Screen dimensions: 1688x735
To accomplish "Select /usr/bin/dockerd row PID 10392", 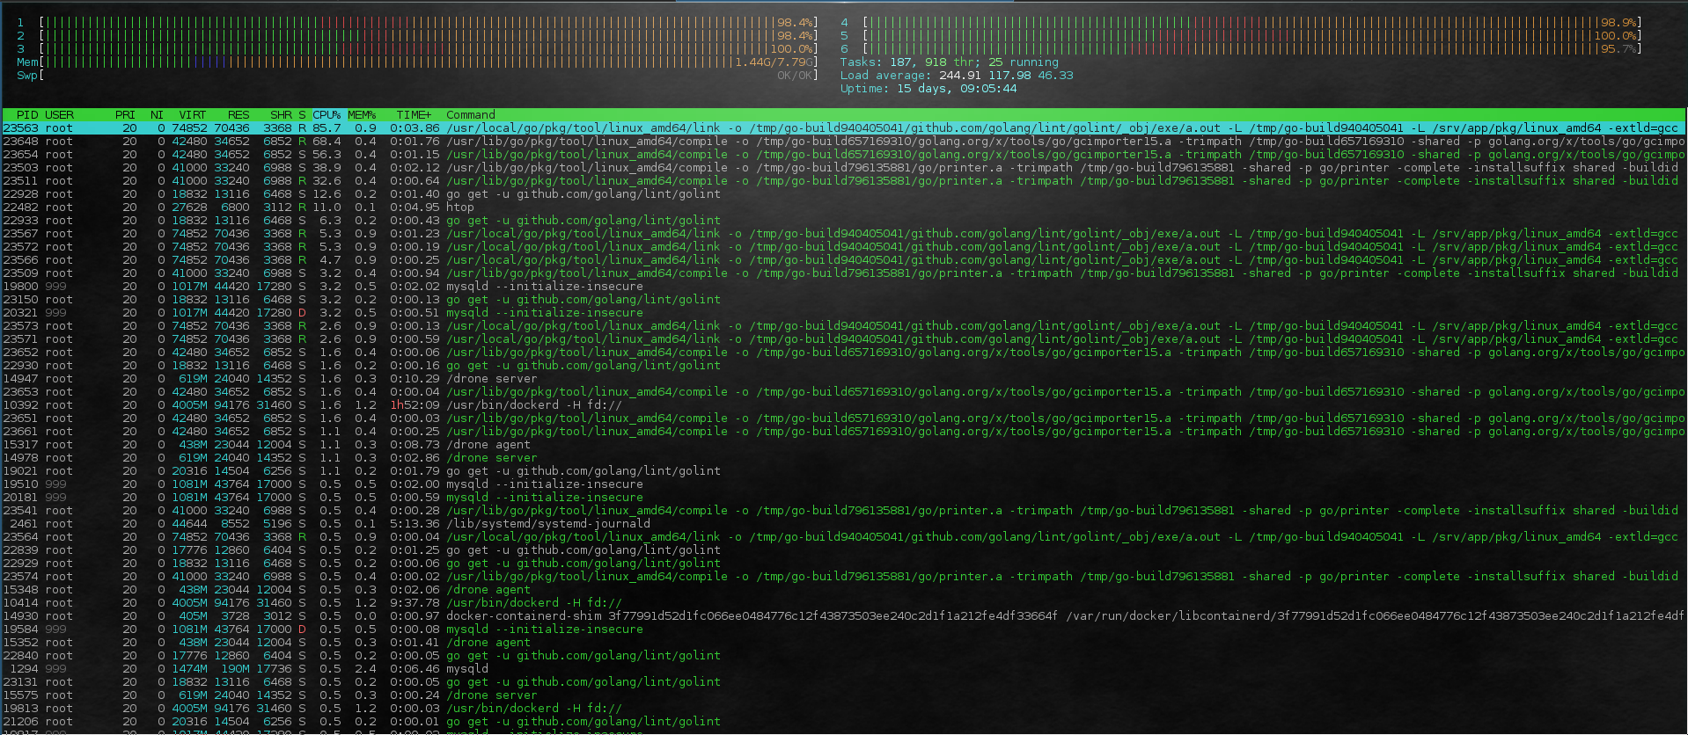I will pyautogui.click(x=844, y=405).
